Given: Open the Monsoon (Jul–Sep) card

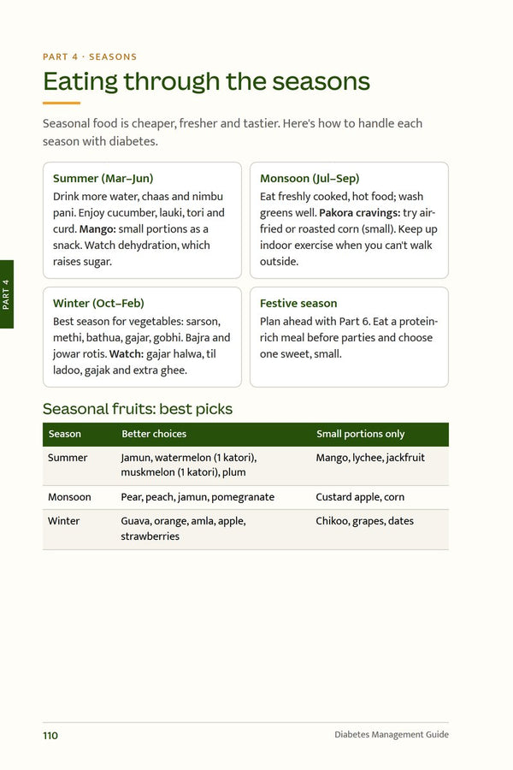Looking at the screenshot, I should (349, 220).
